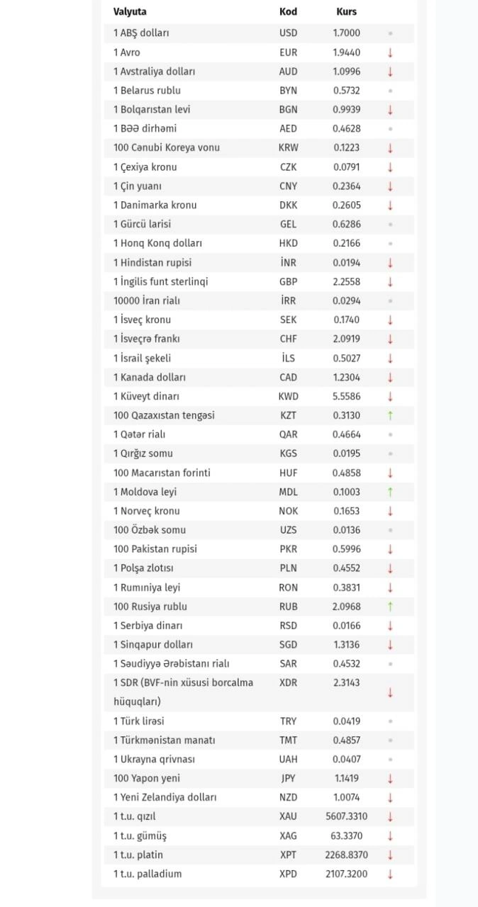
Task: Select the 1 t.u. gümüş row label
Action: click(140, 835)
